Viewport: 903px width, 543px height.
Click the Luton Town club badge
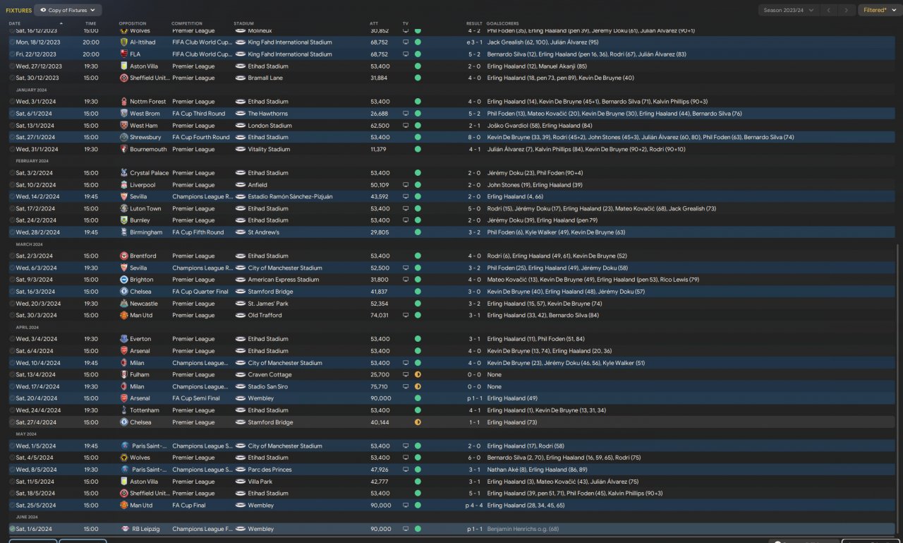(x=124, y=209)
